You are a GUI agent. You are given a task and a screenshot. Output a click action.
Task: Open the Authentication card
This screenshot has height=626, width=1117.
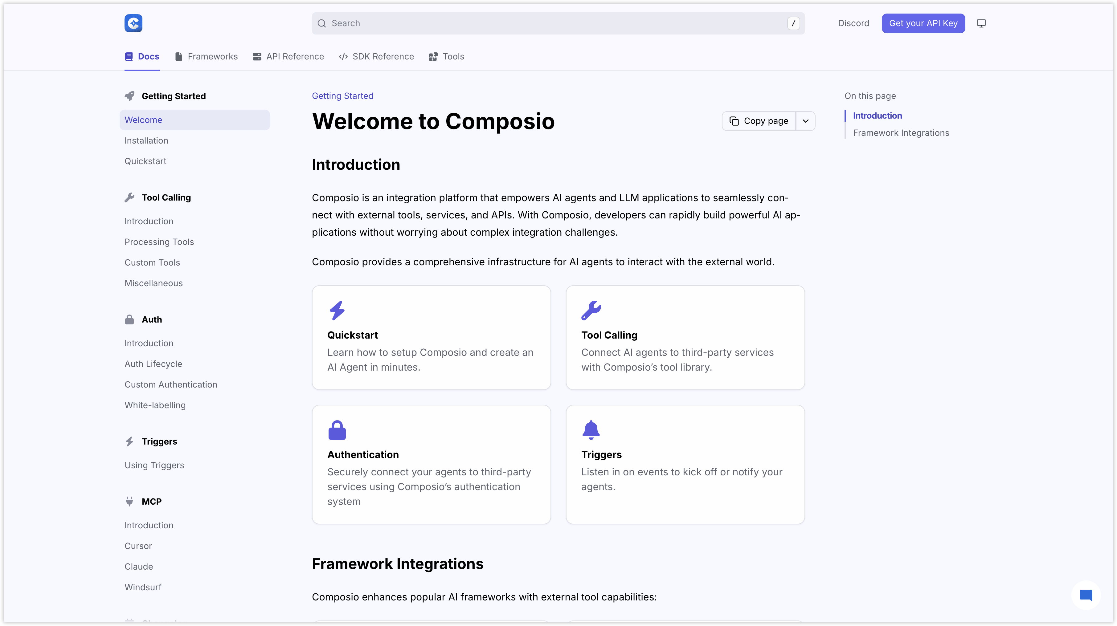(432, 465)
